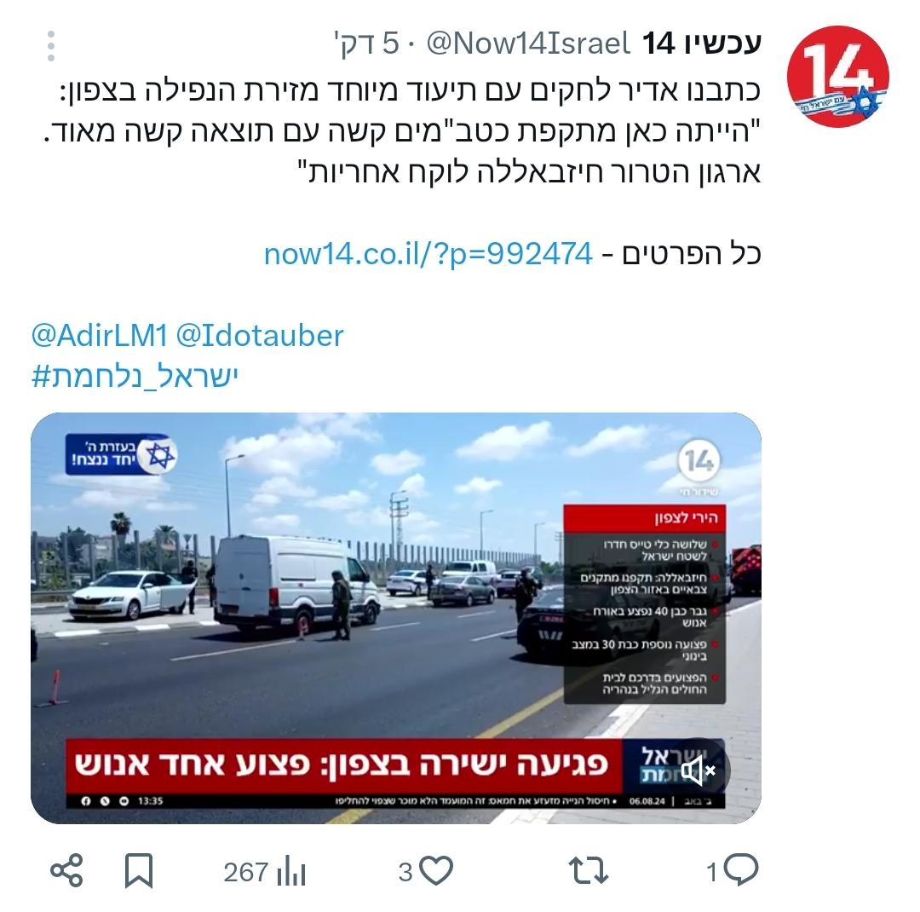Bookmark this tweet
Viewport: 920px width, 912px height.
(x=139, y=871)
